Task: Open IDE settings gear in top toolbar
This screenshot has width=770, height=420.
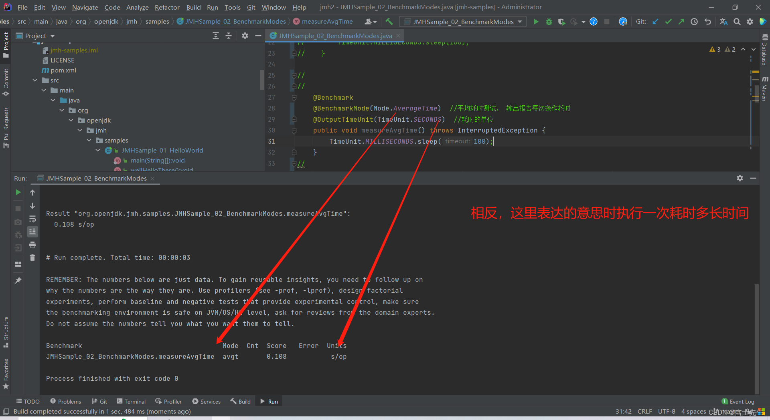Action: [750, 22]
